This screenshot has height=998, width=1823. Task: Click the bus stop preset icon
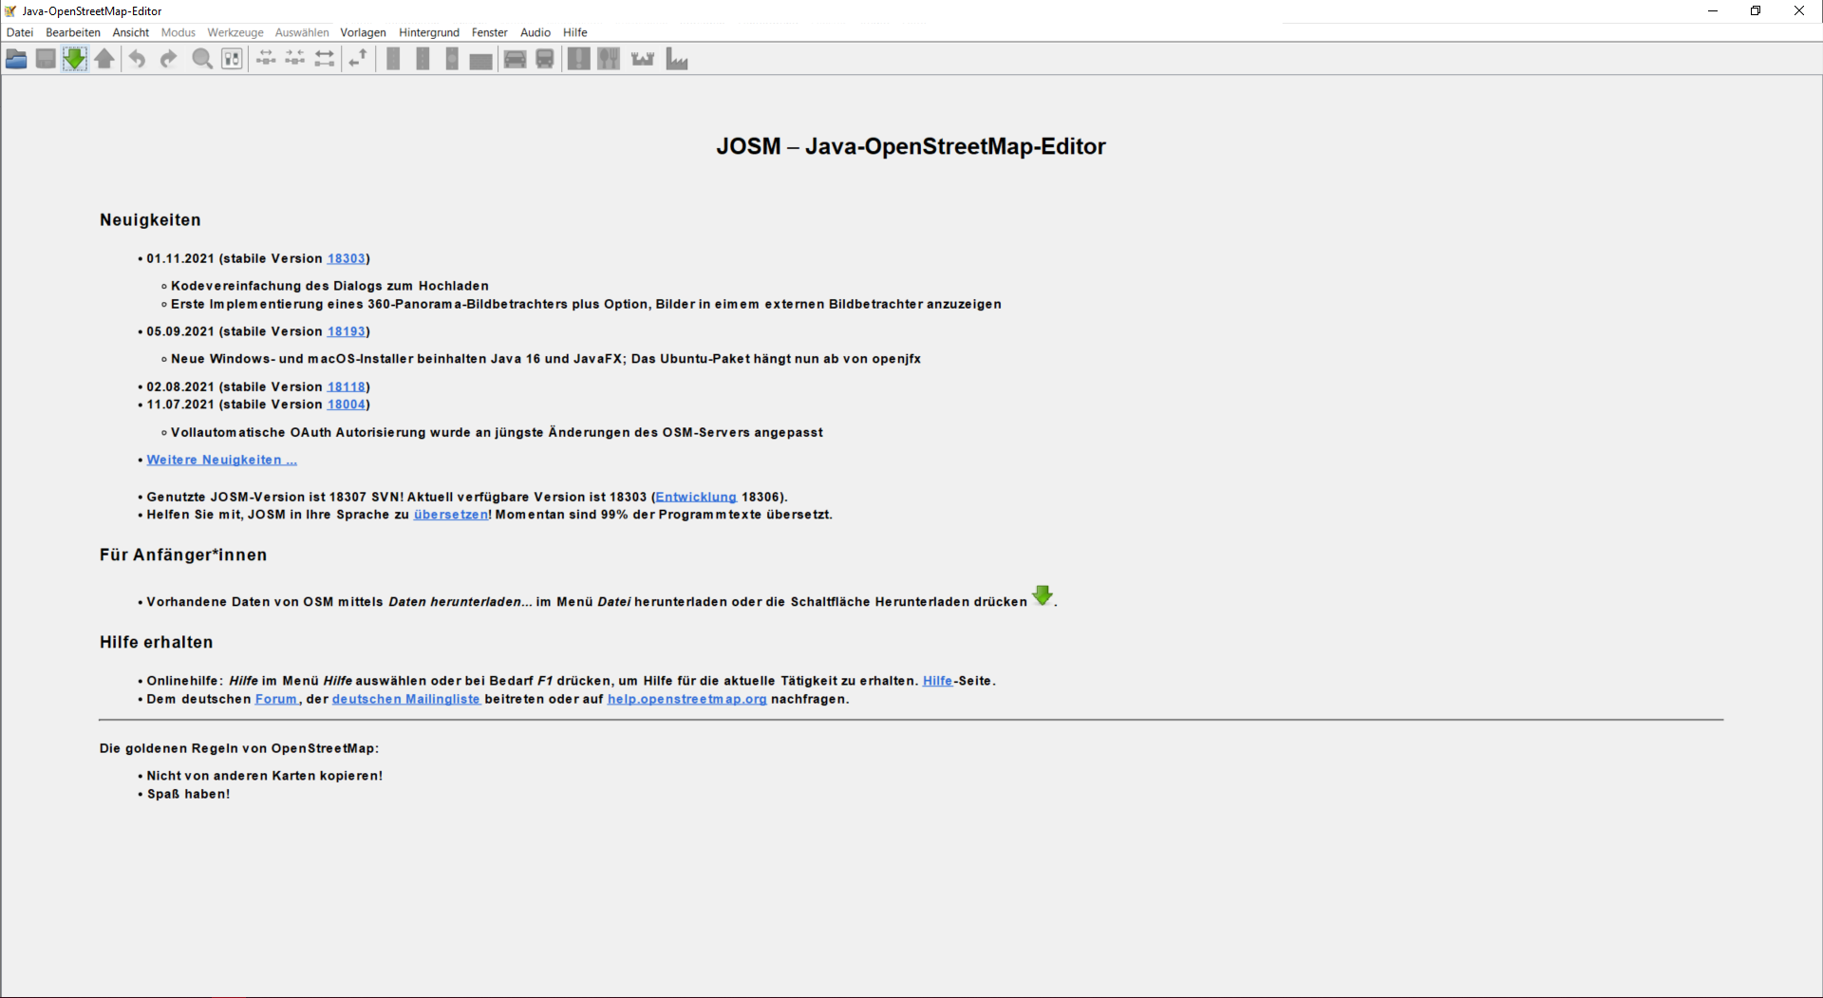pyautogui.click(x=545, y=59)
